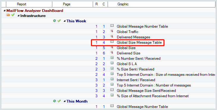
Task: Click chart icon for Top 5 Internet Domain Size
Action: tap(112, 74)
